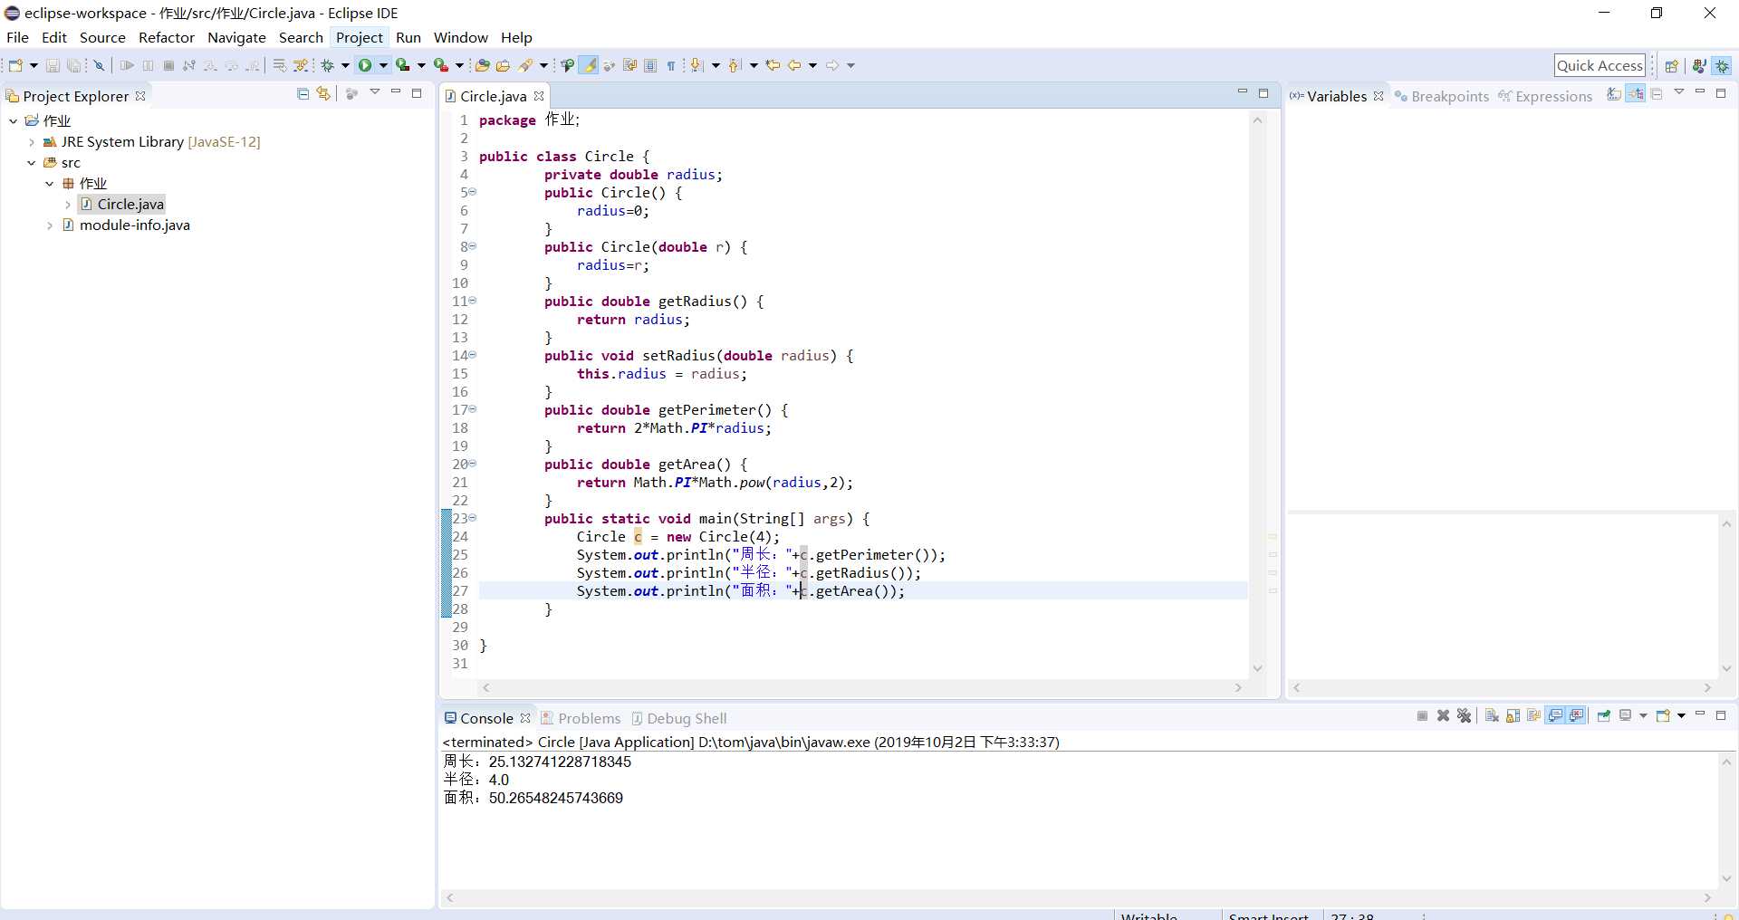The width and height of the screenshot is (1739, 920).
Task: Click the Save All toolbar icon
Action: (74, 65)
